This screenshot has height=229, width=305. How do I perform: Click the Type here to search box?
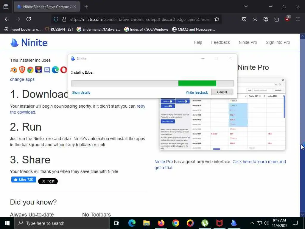(x=62, y=223)
